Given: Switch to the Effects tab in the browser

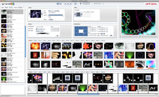Looking at the screenshot, I should point(6,8).
